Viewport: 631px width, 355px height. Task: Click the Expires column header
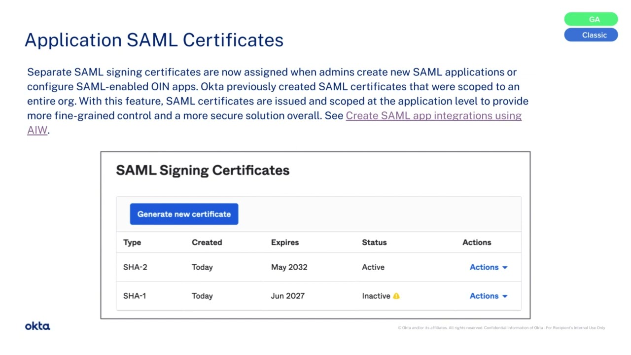(x=285, y=243)
